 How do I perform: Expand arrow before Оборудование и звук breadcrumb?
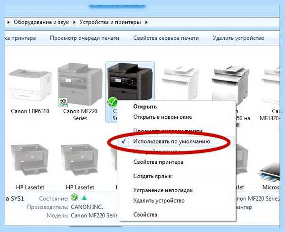click(x=9, y=22)
